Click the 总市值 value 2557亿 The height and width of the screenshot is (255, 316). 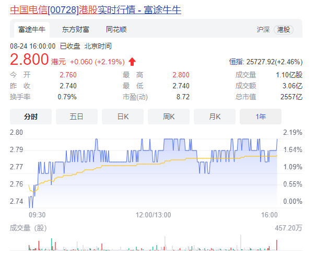click(291, 97)
